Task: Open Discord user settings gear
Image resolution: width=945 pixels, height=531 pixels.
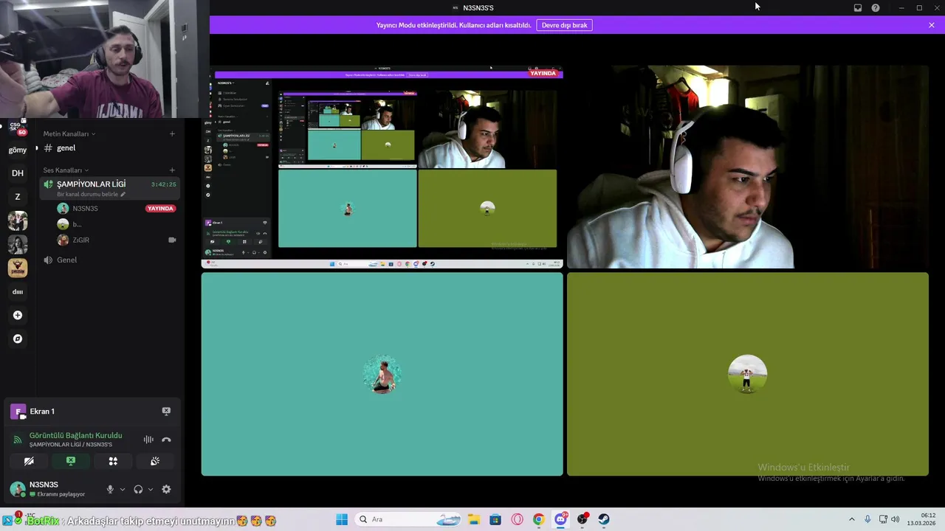Action: point(166,489)
